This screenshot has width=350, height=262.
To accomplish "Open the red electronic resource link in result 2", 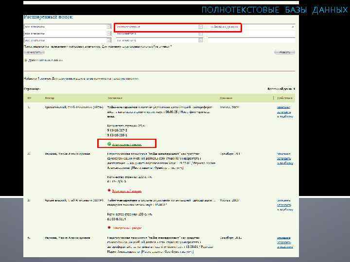I will pos(126,191).
